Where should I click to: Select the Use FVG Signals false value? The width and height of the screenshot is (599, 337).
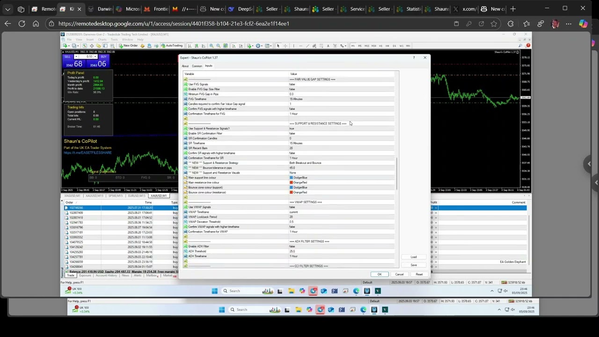pos(292,84)
